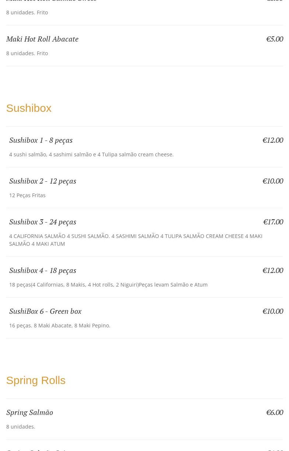Click the €10.00 price beside Sushibox 2
289x451 pixels.
(x=272, y=181)
